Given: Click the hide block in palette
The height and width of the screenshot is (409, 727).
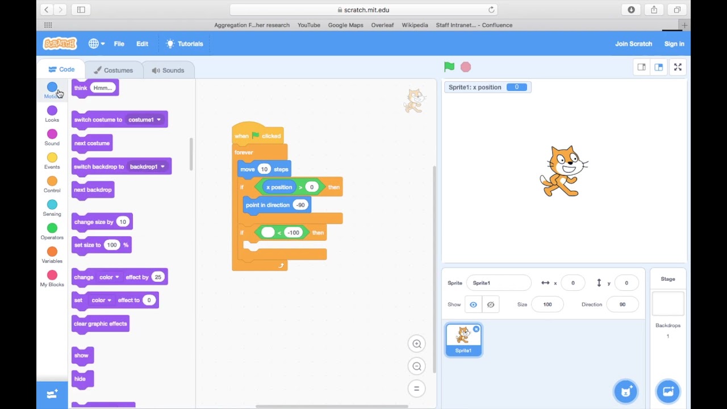Looking at the screenshot, I should point(81,379).
